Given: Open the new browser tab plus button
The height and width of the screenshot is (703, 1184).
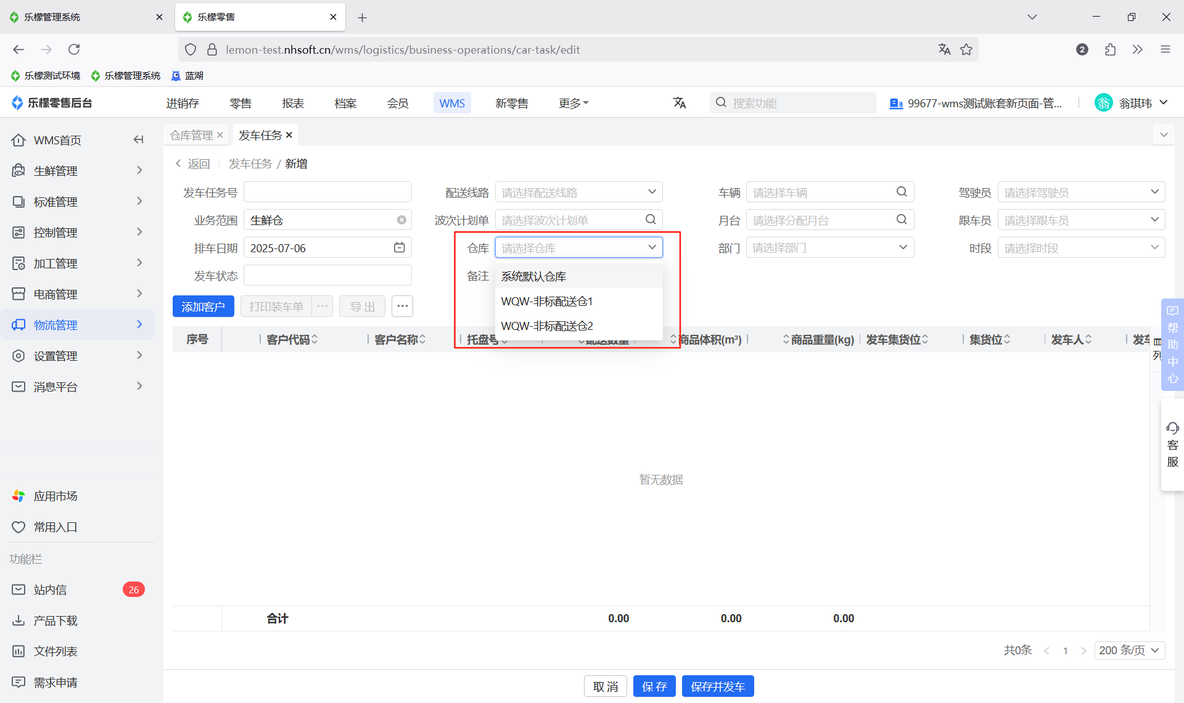Looking at the screenshot, I should [x=363, y=17].
